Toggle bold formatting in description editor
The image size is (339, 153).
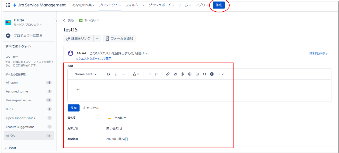pos(109,74)
